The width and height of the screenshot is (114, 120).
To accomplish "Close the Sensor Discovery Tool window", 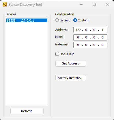I will (x=107, y=4).
